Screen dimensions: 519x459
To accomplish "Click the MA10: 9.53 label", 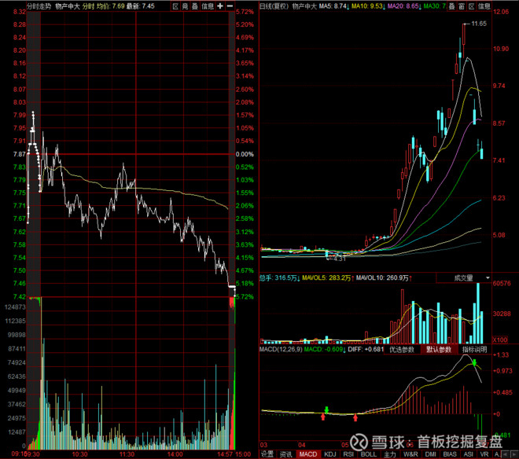I will tap(368, 6).
